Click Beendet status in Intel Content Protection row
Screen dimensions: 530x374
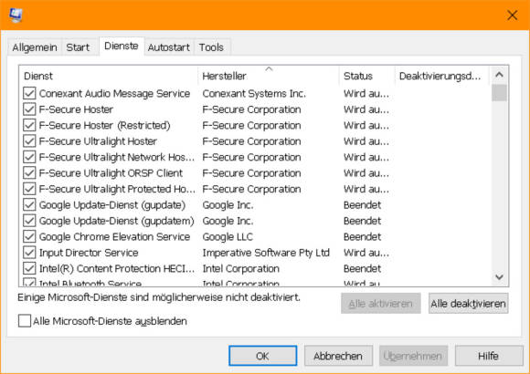[x=362, y=269]
